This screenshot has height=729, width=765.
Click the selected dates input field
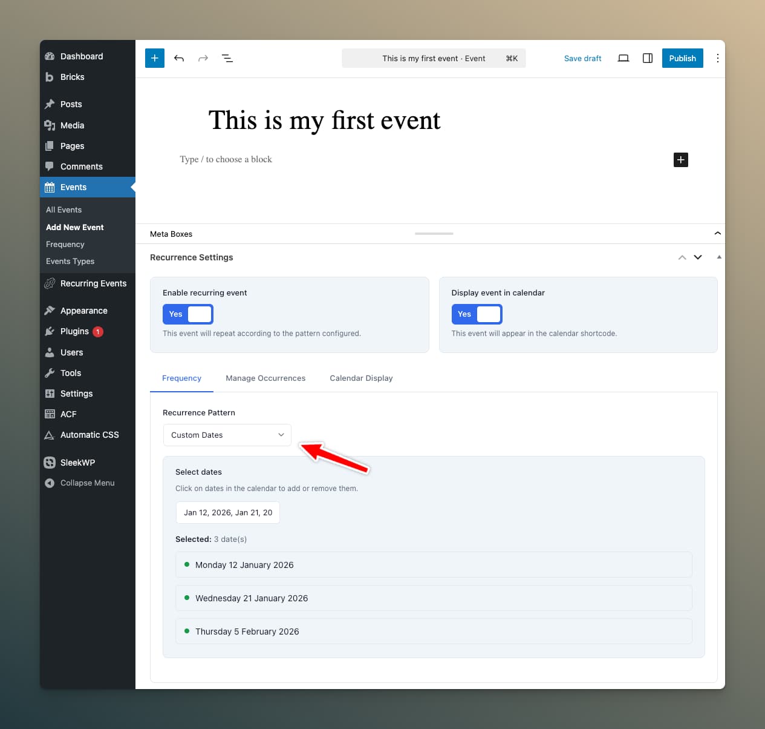227,512
